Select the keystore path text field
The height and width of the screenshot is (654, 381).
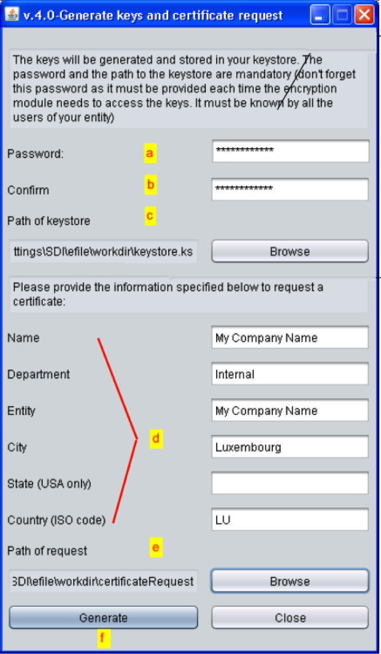coord(104,251)
